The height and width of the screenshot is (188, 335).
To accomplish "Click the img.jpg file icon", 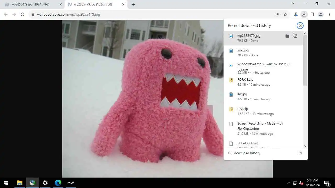I will pyautogui.click(x=231, y=51).
